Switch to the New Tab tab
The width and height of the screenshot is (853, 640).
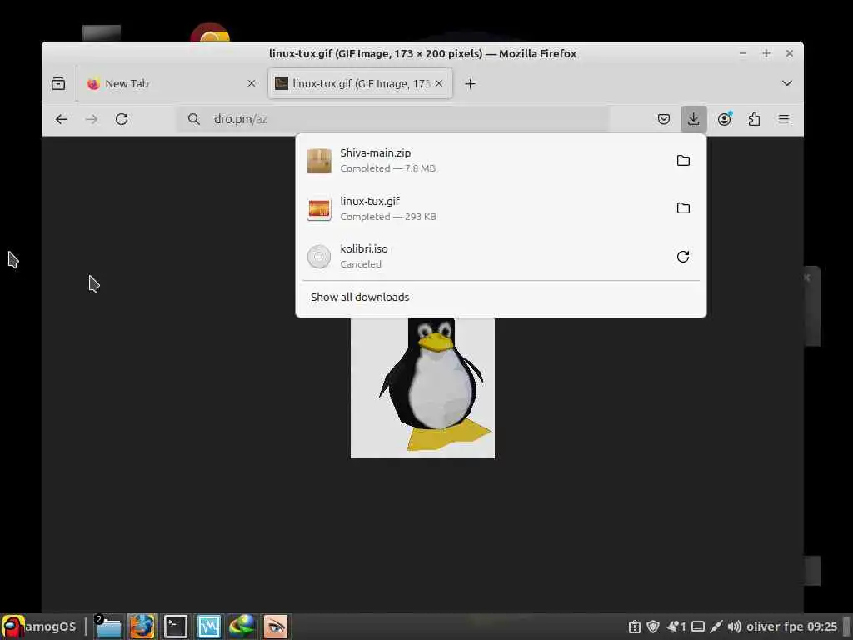point(171,83)
